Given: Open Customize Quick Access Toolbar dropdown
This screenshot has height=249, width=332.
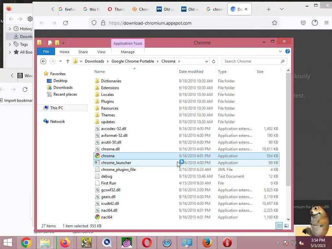Looking at the screenshot, I should (63, 43).
